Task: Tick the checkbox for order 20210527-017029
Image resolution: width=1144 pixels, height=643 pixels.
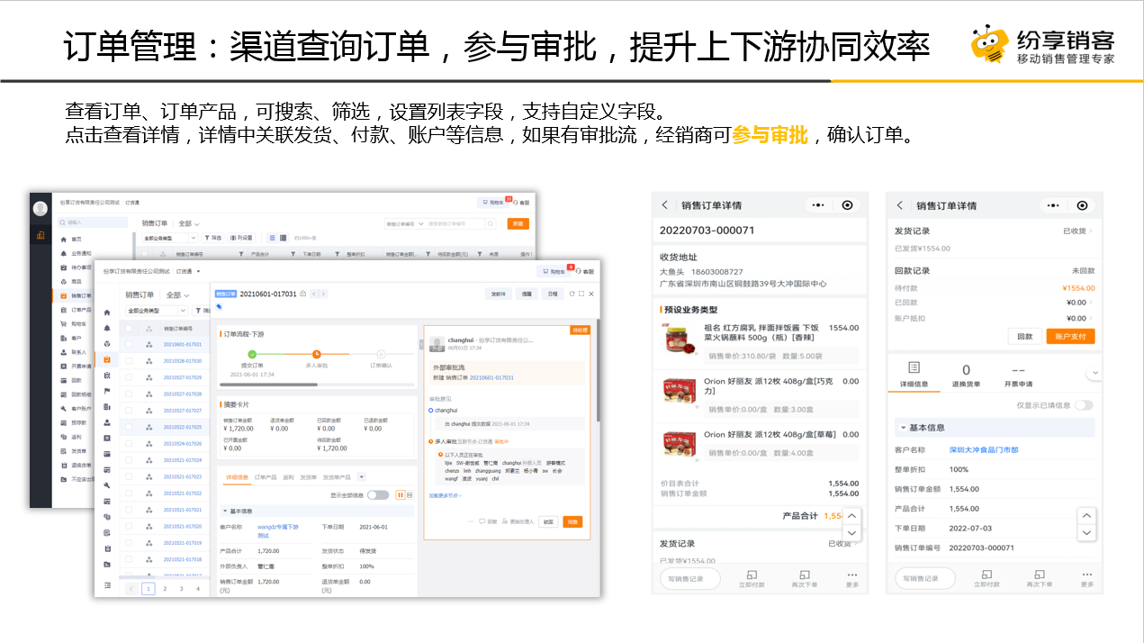Action: [129, 377]
